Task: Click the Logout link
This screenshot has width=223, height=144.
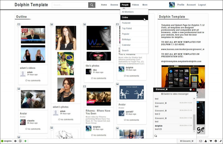Action: [202, 5]
